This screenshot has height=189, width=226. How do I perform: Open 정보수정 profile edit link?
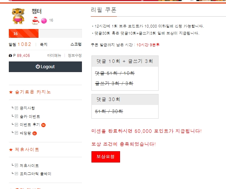(x=75, y=55)
